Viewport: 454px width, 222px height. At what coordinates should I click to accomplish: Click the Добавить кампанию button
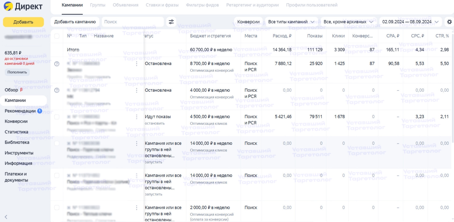tap(75, 22)
